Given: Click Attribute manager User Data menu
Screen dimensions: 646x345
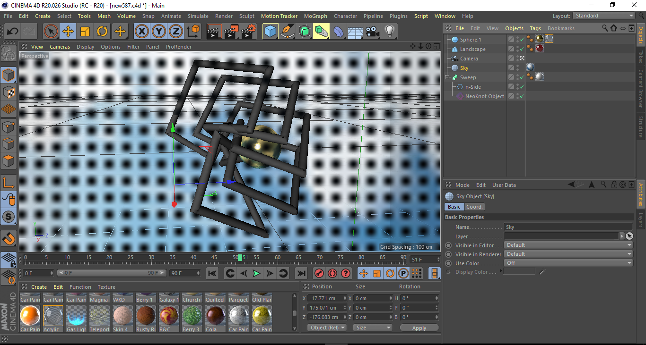Looking at the screenshot, I should [504, 185].
